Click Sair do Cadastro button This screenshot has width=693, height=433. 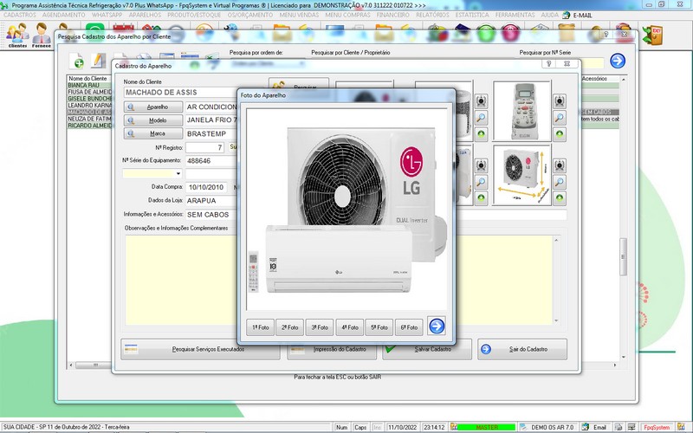pyautogui.click(x=522, y=349)
